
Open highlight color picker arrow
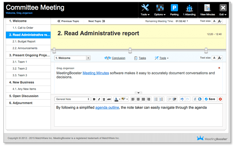coord(127,99)
